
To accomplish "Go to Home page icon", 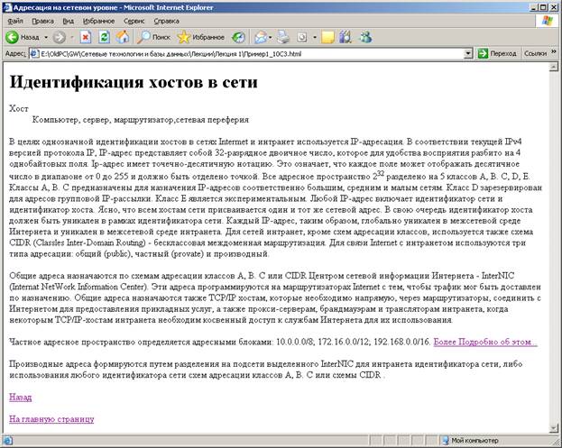I will pos(122,37).
